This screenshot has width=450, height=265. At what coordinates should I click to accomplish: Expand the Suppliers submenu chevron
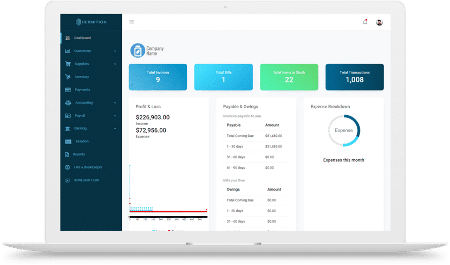pyautogui.click(x=115, y=64)
